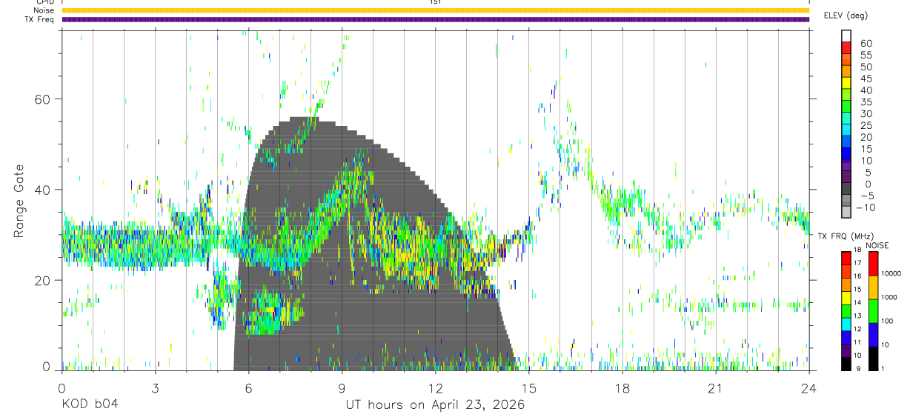Viewport: 910px width, 420px height.
Task: Select the red swatch in ELEV colorbar
Action: point(846,47)
